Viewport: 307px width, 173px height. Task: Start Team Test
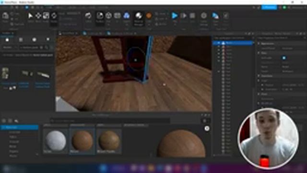pyautogui.click(x=215, y=18)
